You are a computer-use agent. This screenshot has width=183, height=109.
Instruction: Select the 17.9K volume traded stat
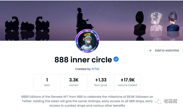click(x=127, y=82)
